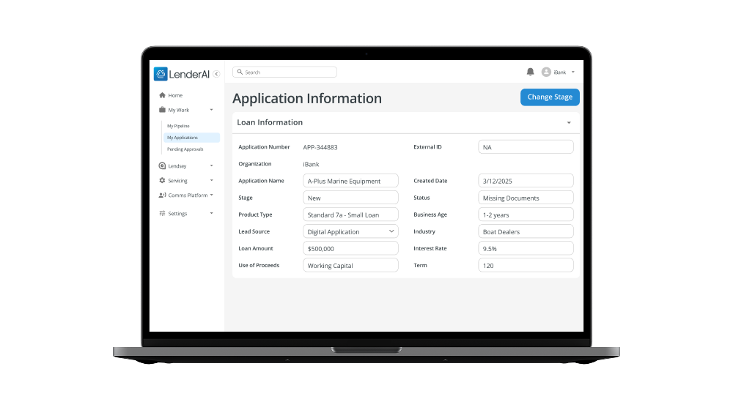The width and height of the screenshot is (733, 410).
Task: Click into the Search box
Action: pyautogui.click(x=286, y=72)
